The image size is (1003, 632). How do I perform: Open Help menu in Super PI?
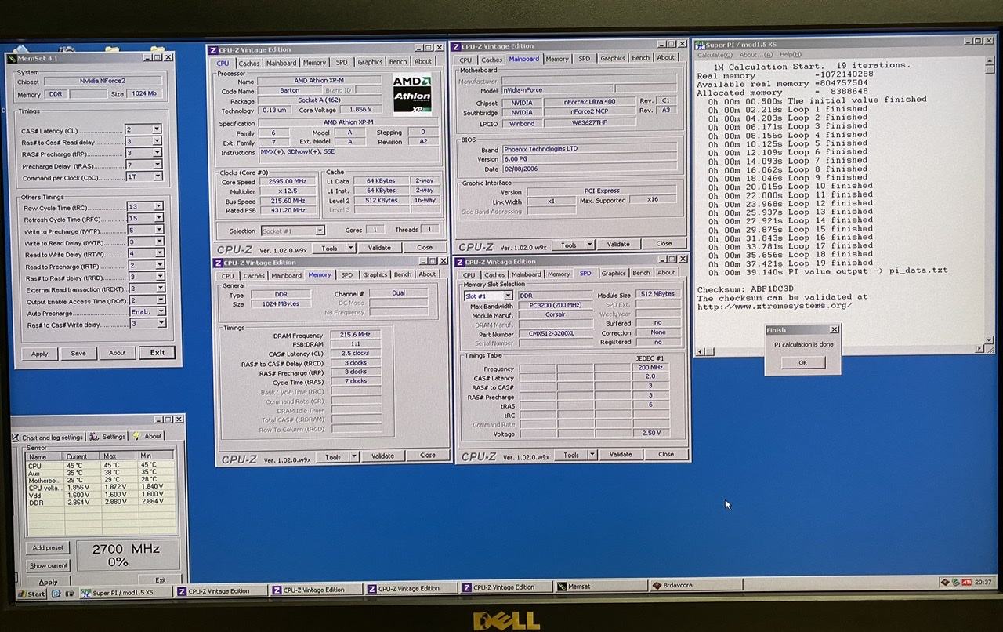click(790, 55)
